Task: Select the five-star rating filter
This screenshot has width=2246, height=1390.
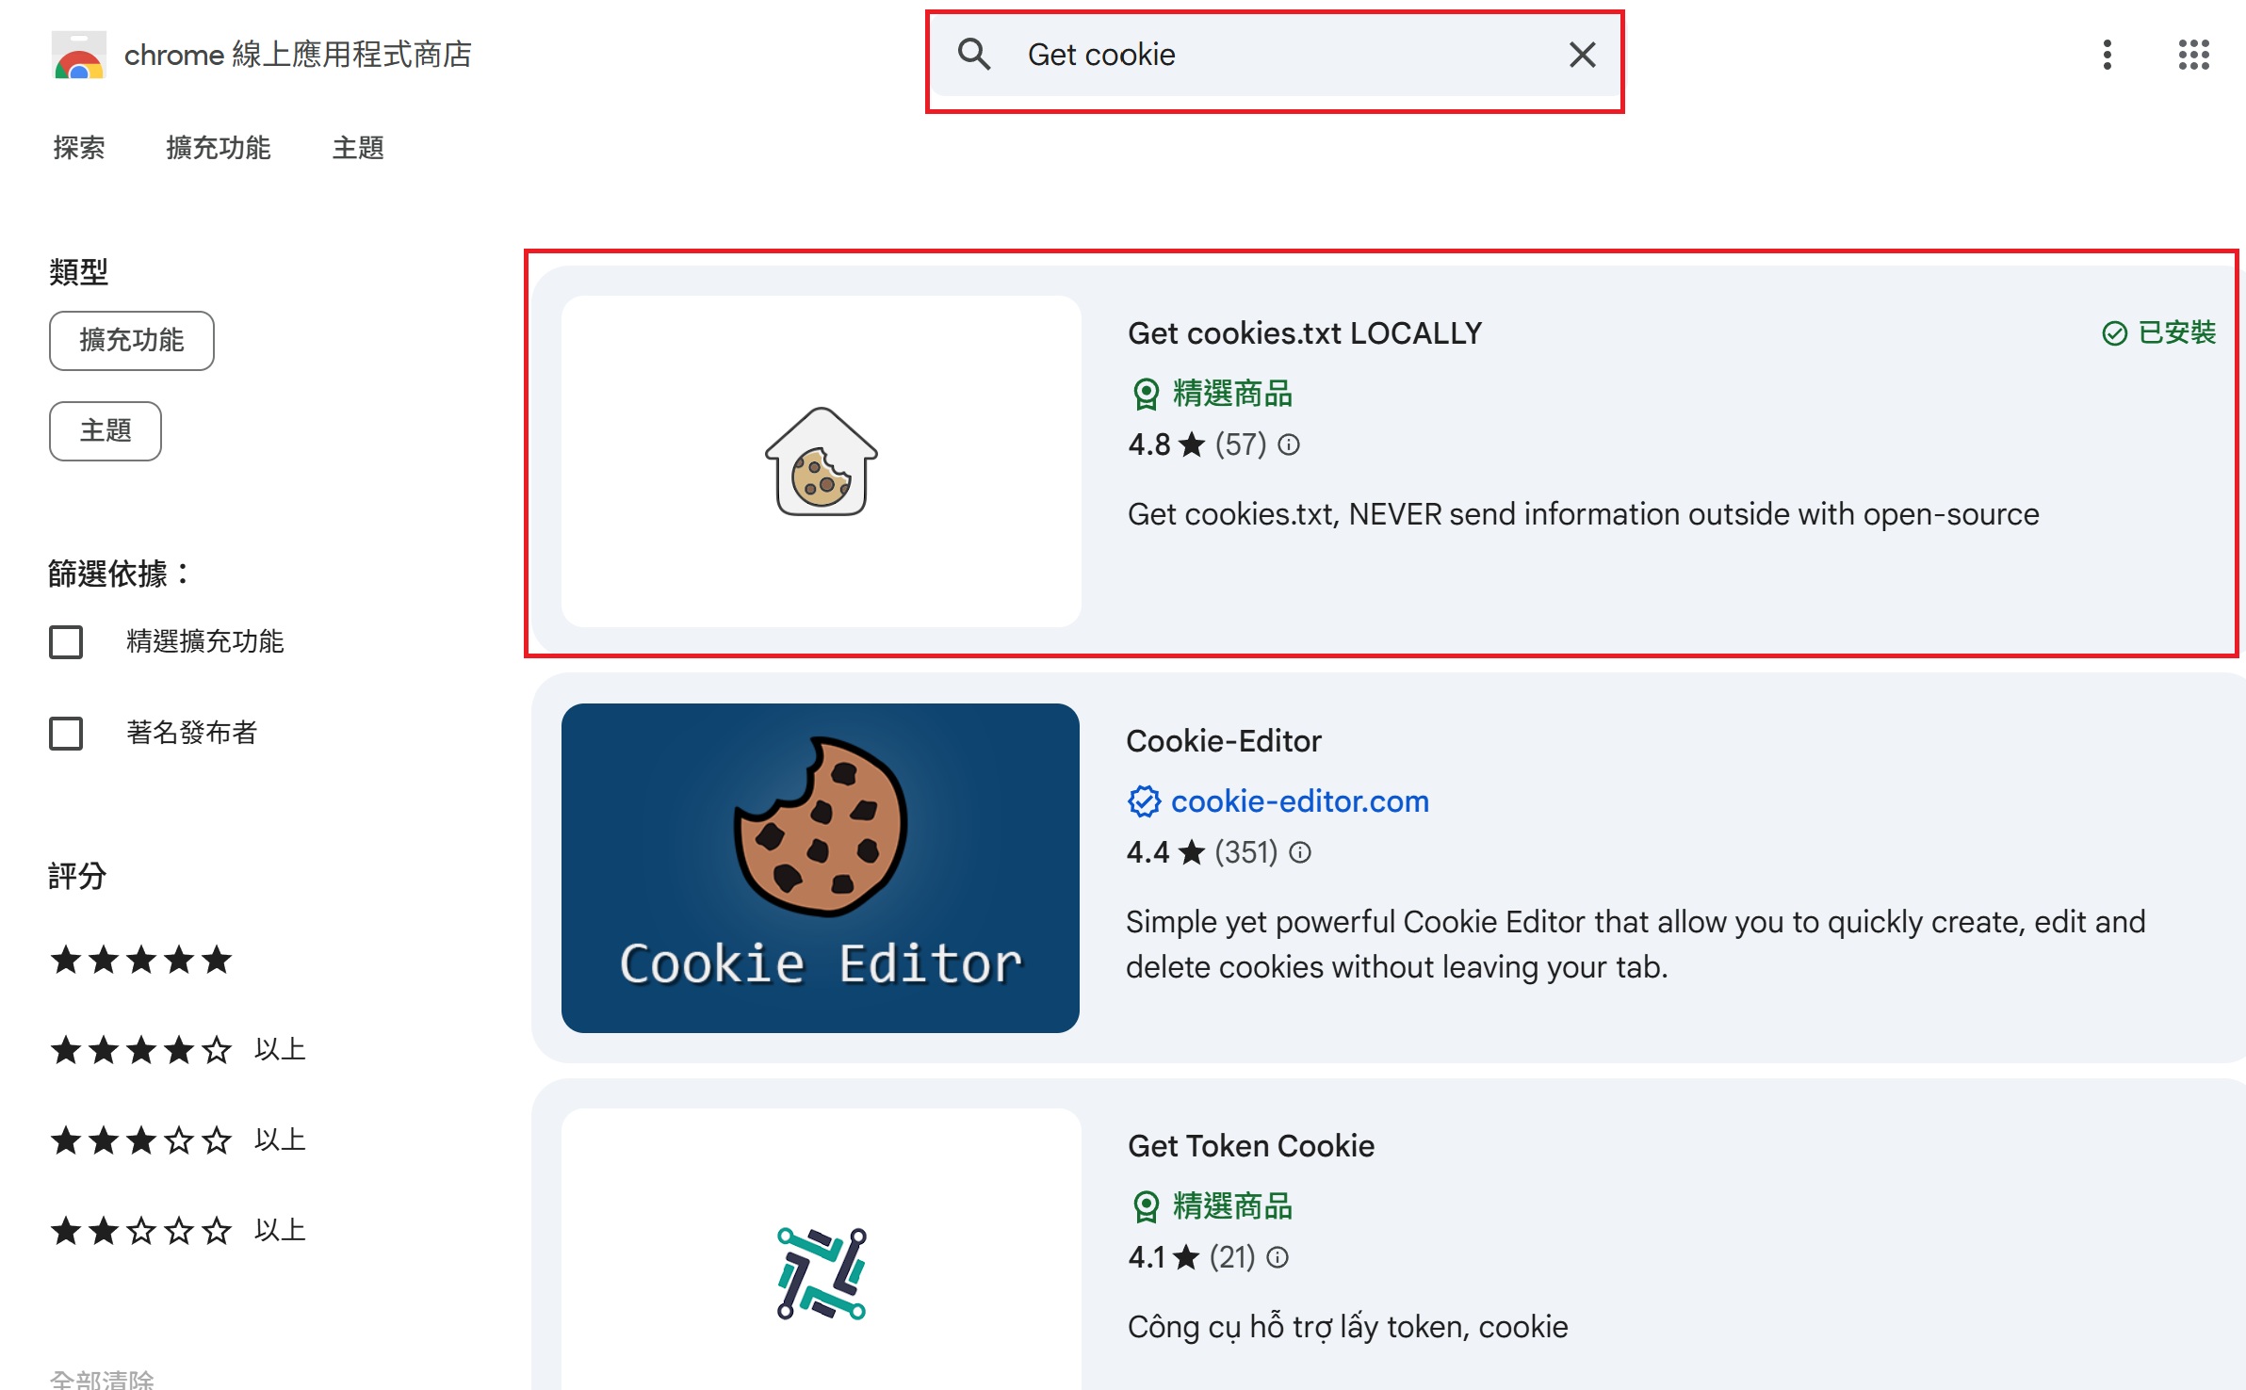Action: pyautogui.click(x=141, y=960)
